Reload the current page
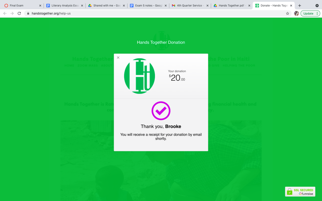Image resolution: width=322 pixels, height=201 pixels. (19, 14)
